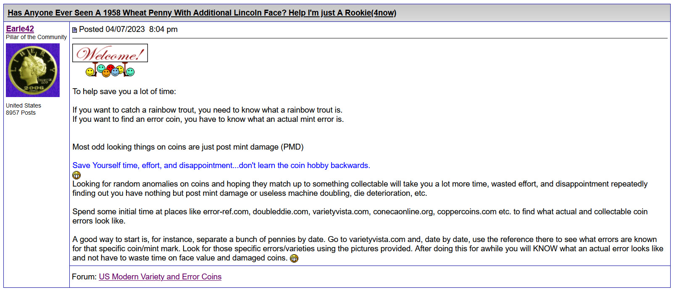Click Earle42's gold Liberty coin avatar
The width and height of the screenshot is (674, 292).
click(x=33, y=70)
